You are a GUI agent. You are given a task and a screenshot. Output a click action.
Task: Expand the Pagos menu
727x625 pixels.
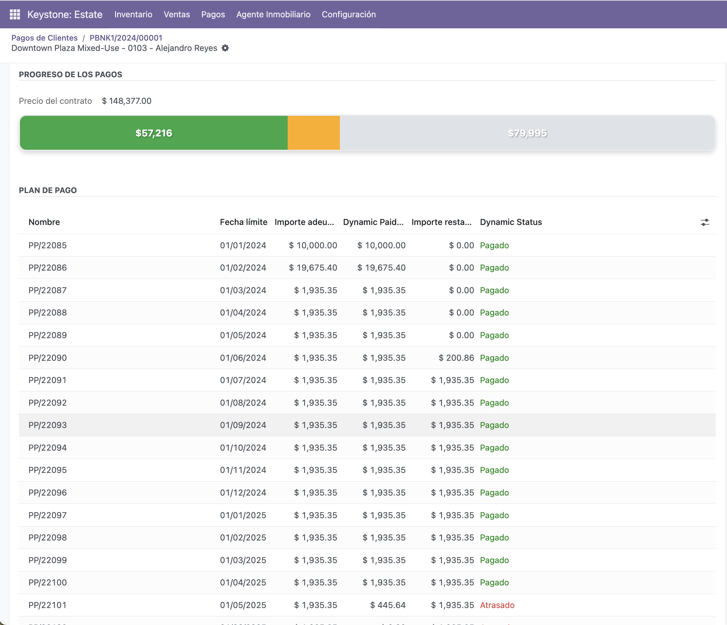(x=213, y=14)
